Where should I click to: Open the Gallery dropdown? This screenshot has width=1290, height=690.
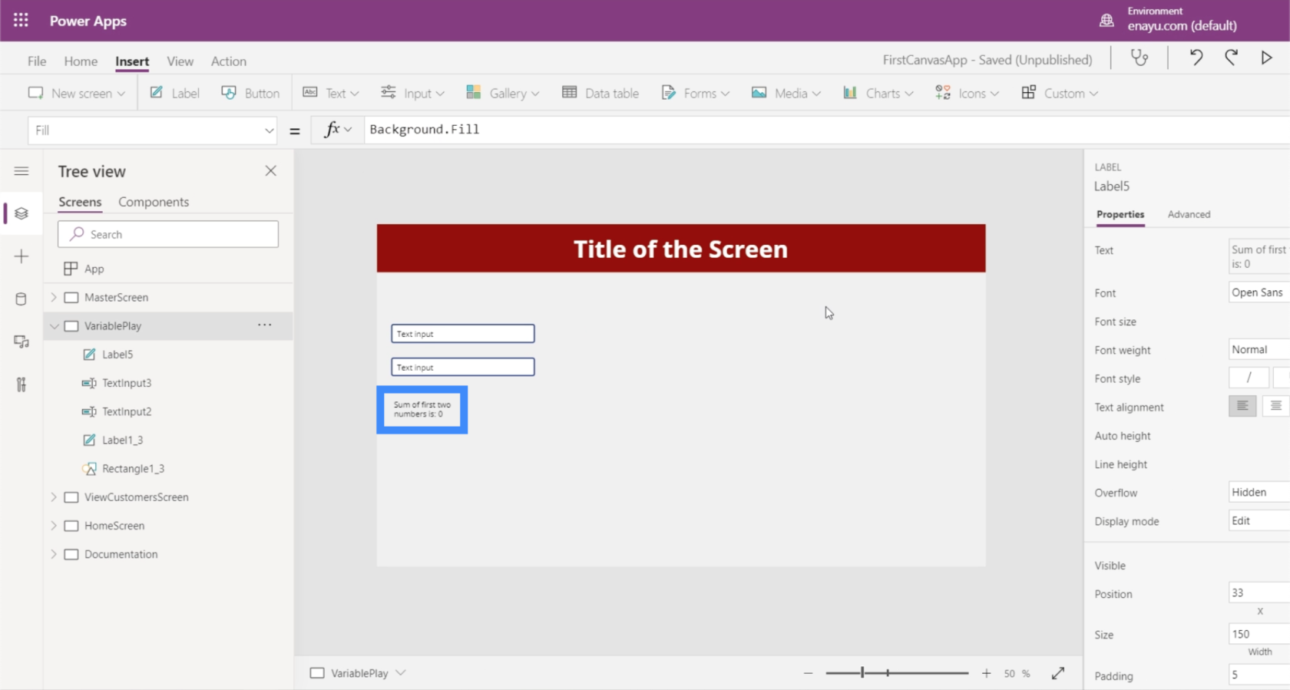tap(503, 93)
